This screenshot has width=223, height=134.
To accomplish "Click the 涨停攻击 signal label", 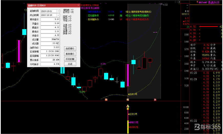I will 133,127.
